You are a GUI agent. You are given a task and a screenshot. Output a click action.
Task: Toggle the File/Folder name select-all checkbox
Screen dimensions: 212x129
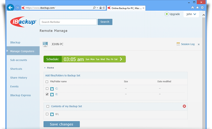47,82
